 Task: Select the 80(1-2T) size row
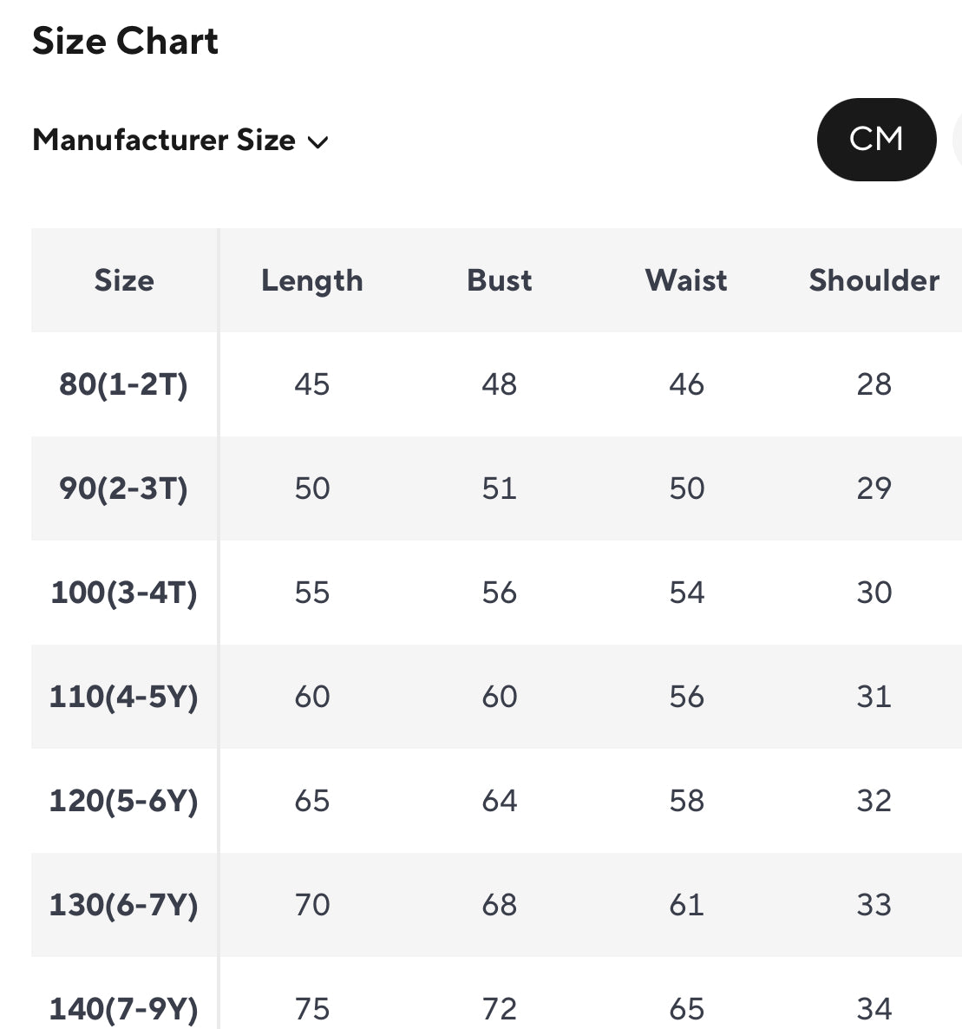click(124, 383)
